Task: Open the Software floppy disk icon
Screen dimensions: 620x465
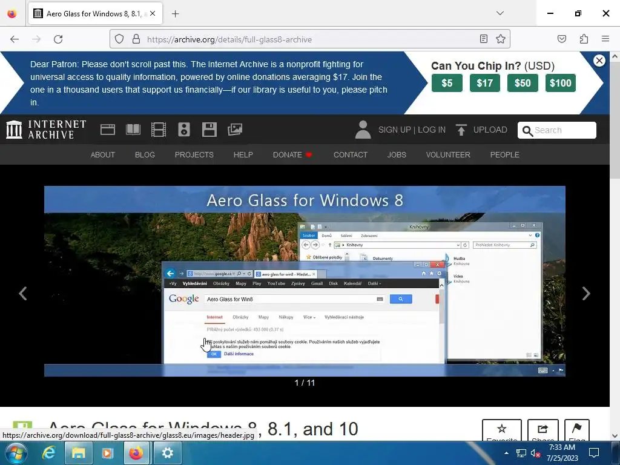Action: pos(209,130)
